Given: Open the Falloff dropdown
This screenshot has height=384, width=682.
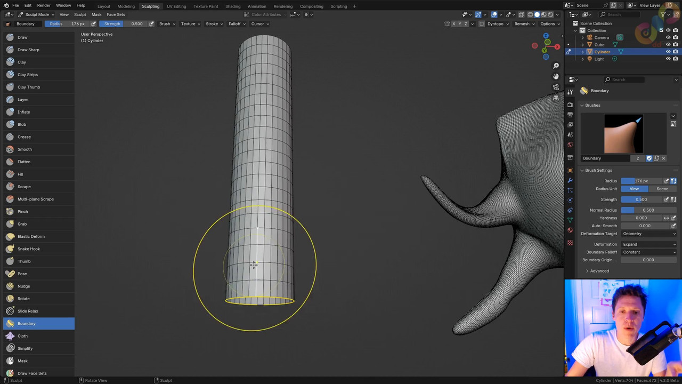Looking at the screenshot, I should point(237,24).
